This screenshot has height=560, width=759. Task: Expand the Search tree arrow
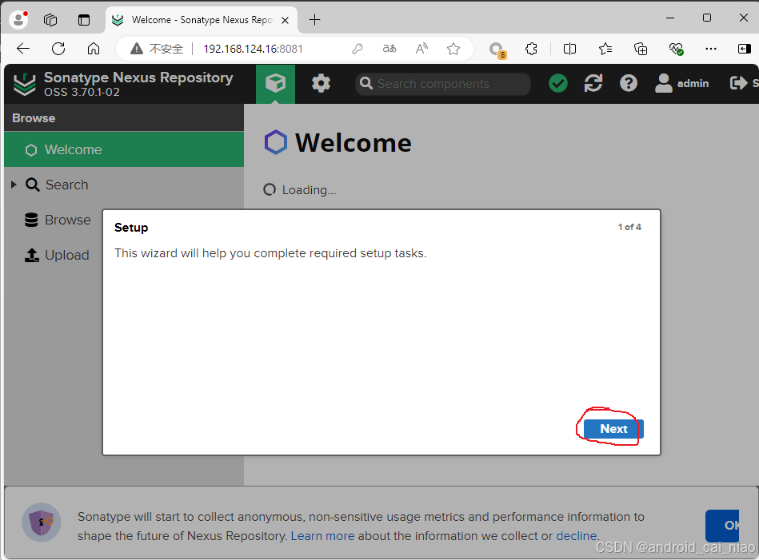click(x=14, y=185)
